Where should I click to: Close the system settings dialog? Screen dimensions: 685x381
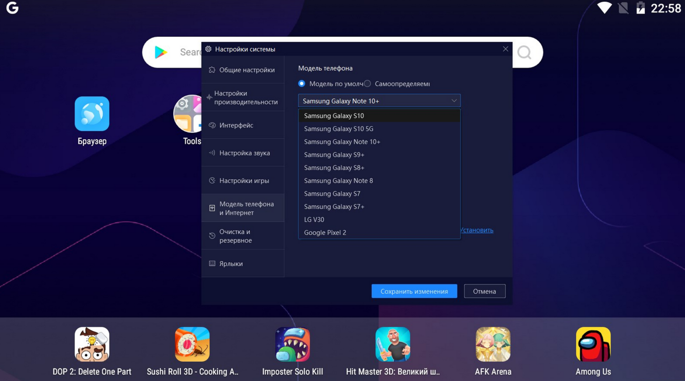[x=506, y=49]
